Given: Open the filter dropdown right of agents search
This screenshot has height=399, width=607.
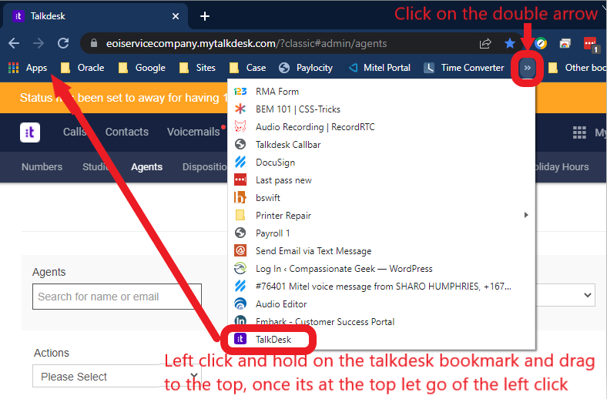Looking at the screenshot, I should pyautogui.click(x=565, y=295).
